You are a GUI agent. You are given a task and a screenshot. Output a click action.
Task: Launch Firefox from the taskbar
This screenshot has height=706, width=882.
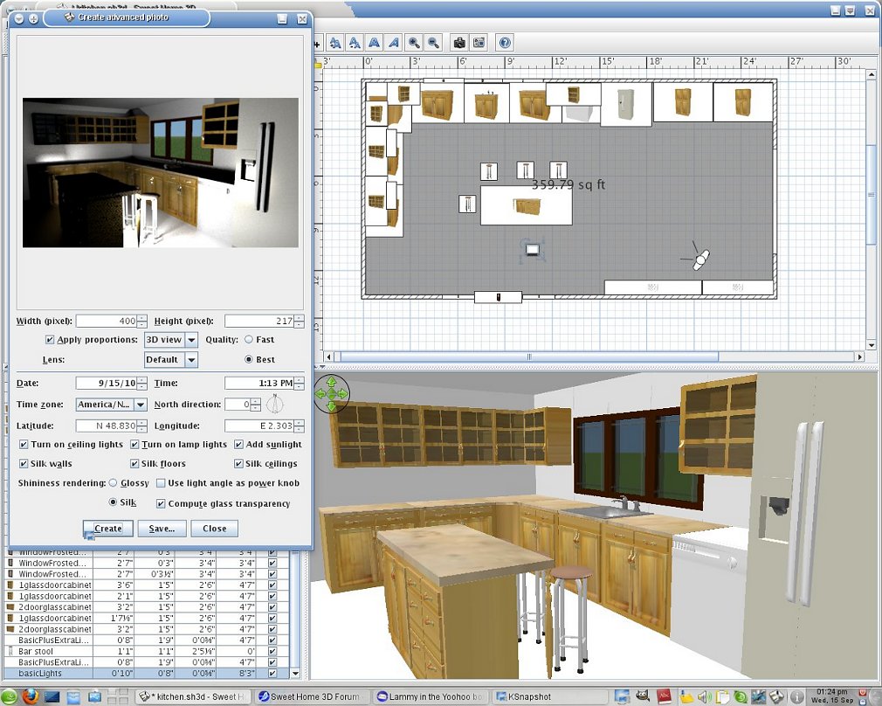pos(30,696)
